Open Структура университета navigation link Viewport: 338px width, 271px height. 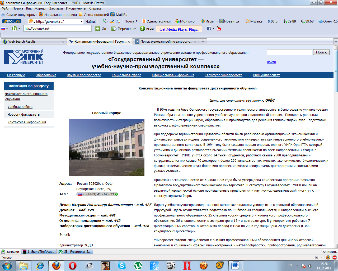tap(223, 75)
